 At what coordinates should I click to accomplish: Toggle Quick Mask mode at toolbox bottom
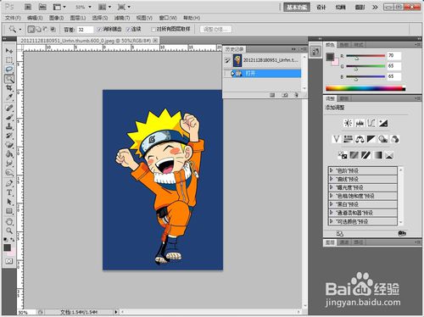click(x=9, y=261)
